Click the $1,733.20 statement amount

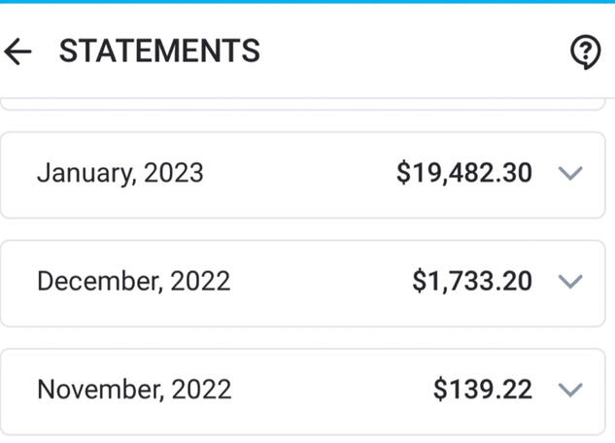coord(472,282)
